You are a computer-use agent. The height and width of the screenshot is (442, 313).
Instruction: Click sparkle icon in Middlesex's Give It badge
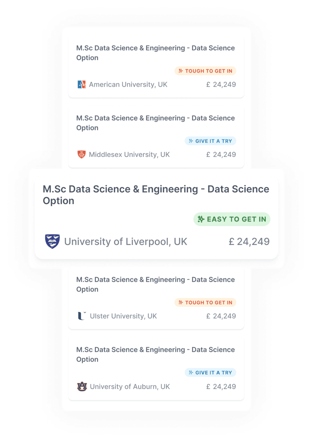coord(191,141)
